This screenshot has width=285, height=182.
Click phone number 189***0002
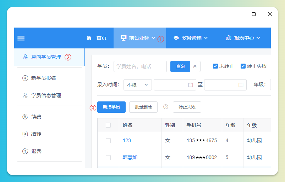[202, 157]
